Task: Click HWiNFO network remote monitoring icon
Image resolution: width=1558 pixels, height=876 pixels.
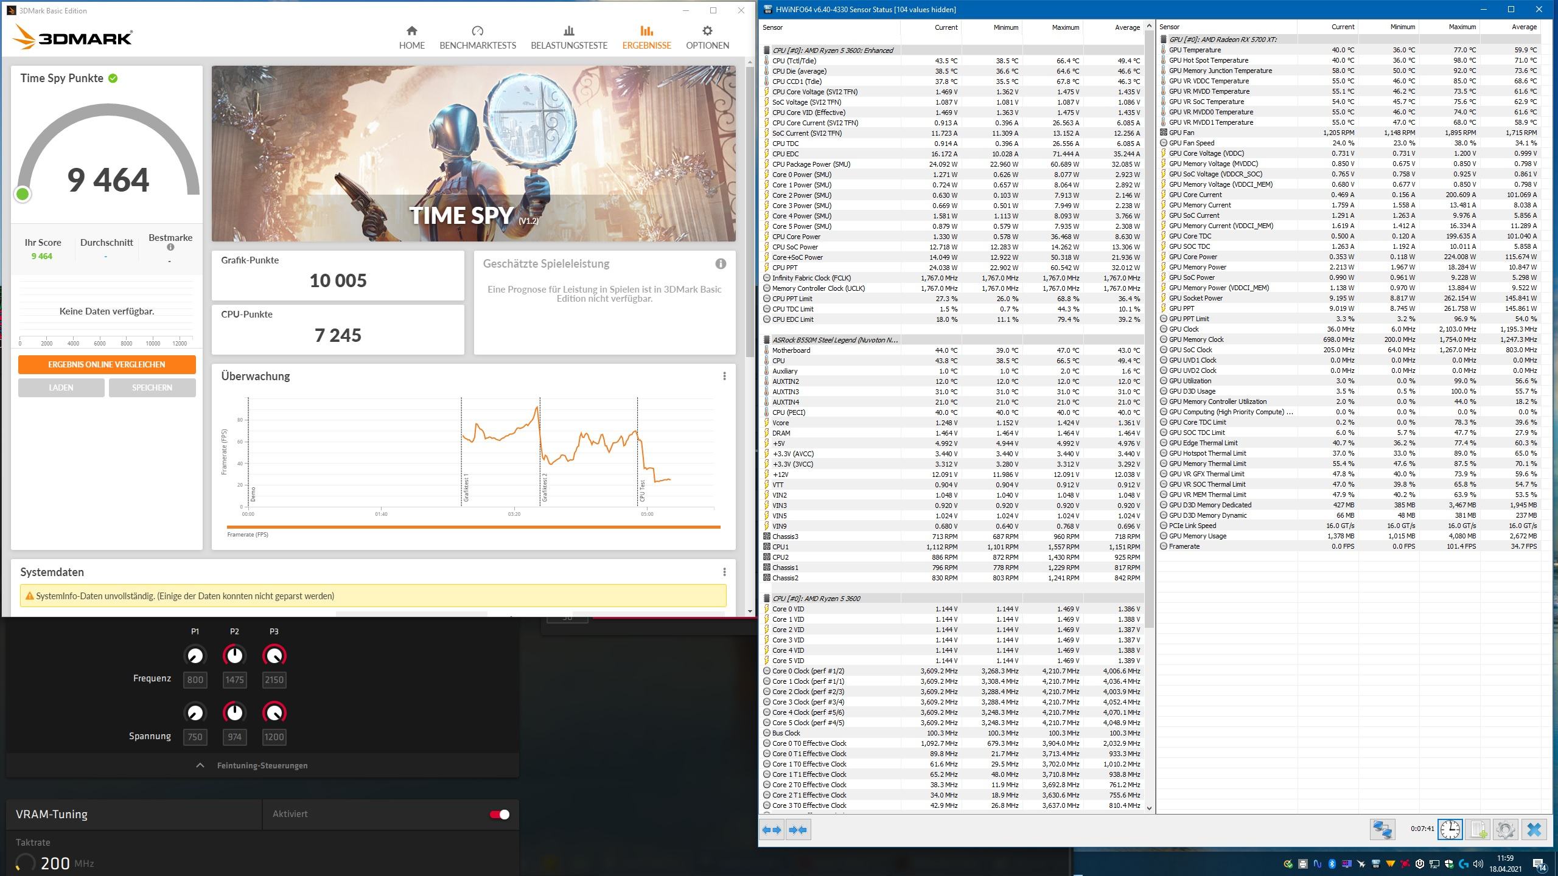Action: (x=1382, y=830)
